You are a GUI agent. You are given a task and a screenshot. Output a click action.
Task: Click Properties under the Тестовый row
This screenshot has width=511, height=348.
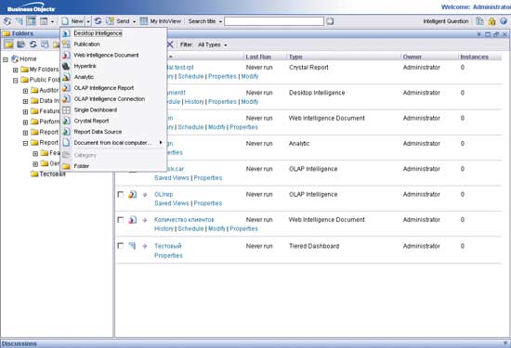point(168,256)
